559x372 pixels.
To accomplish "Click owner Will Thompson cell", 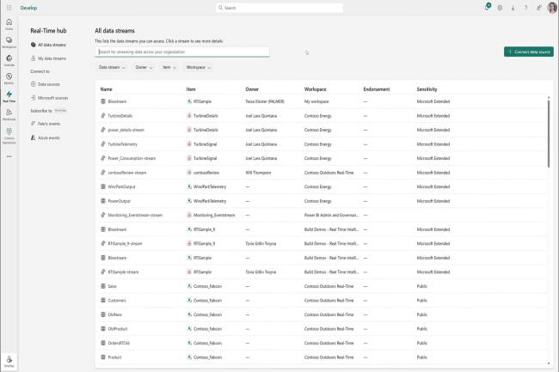I will [x=258, y=173].
